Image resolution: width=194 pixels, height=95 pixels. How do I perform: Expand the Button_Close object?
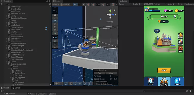coord(11,73)
